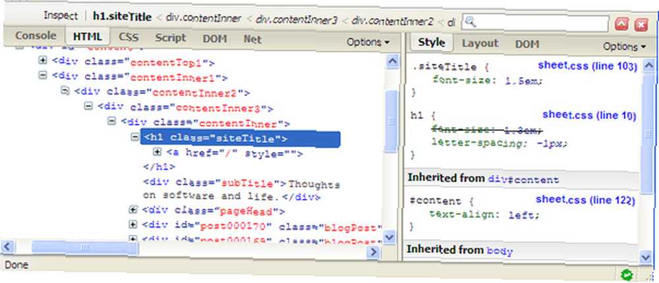Click horizontal scrollbar right arrow
The height and width of the screenshot is (283, 659).
pos(373,251)
